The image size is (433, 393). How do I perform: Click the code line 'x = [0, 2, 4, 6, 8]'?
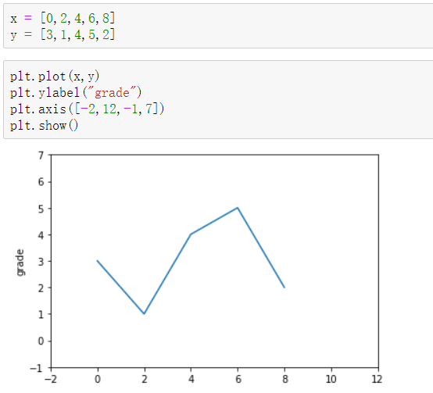click(63, 19)
